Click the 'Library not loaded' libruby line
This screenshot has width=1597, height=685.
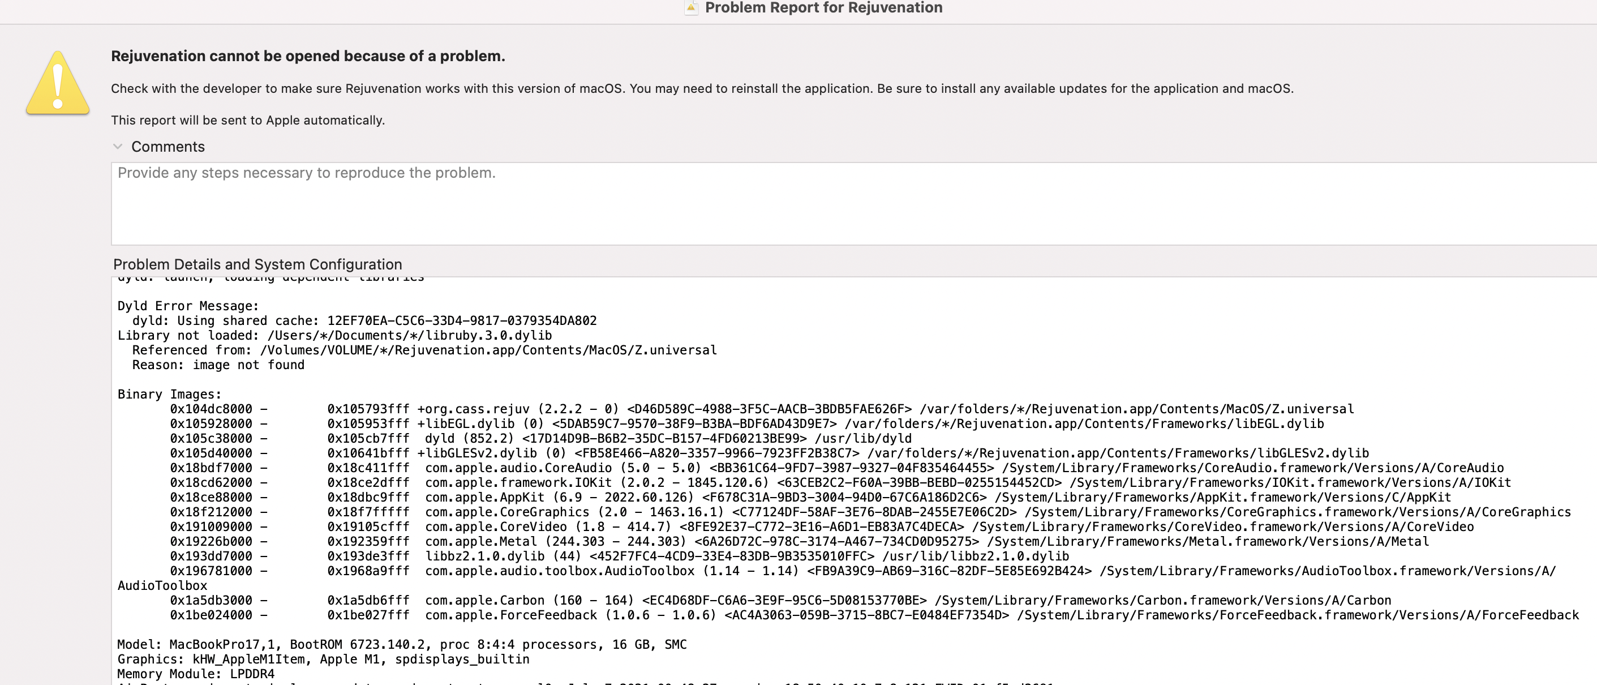(x=335, y=335)
